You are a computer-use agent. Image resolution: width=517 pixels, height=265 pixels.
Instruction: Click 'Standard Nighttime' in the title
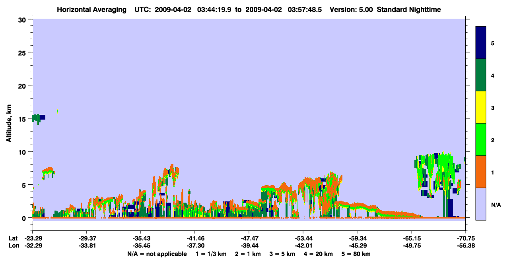click(x=409, y=10)
